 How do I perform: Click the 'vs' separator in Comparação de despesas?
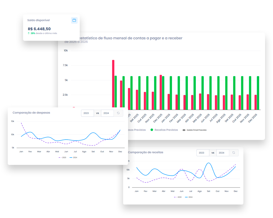click(97, 113)
